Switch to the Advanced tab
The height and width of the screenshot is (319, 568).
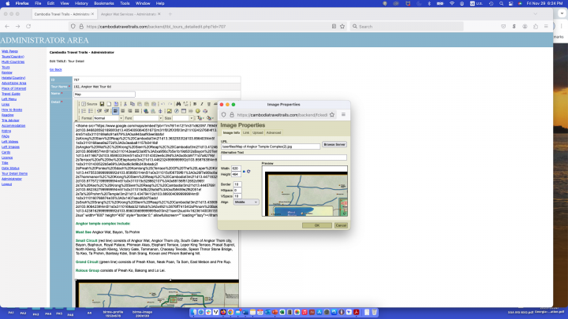pyautogui.click(x=273, y=132)
